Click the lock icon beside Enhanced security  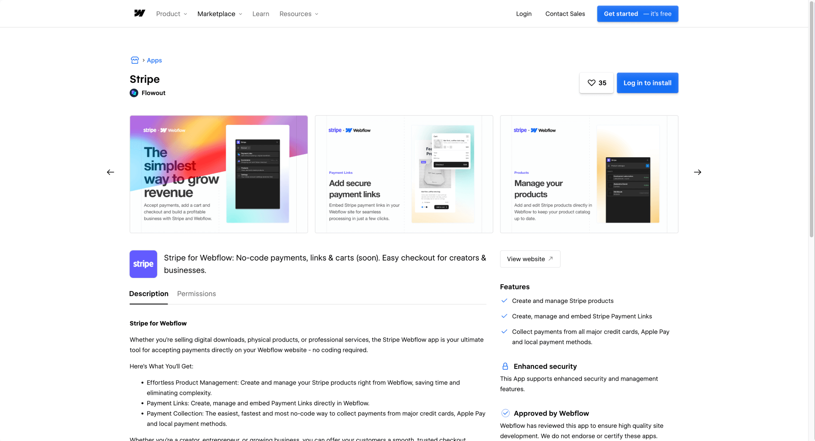click(x=505, y=366)
